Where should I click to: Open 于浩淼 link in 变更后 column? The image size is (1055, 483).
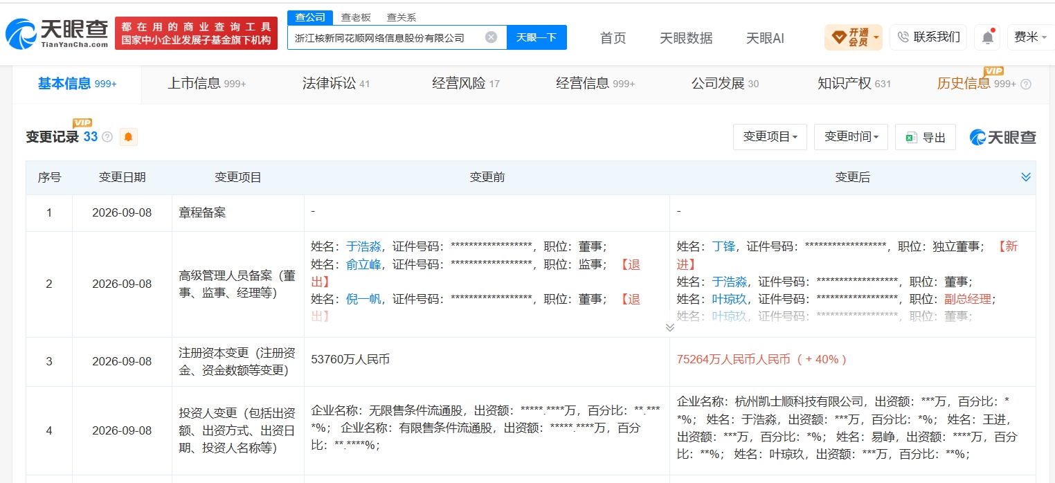[x=730, y=282]
